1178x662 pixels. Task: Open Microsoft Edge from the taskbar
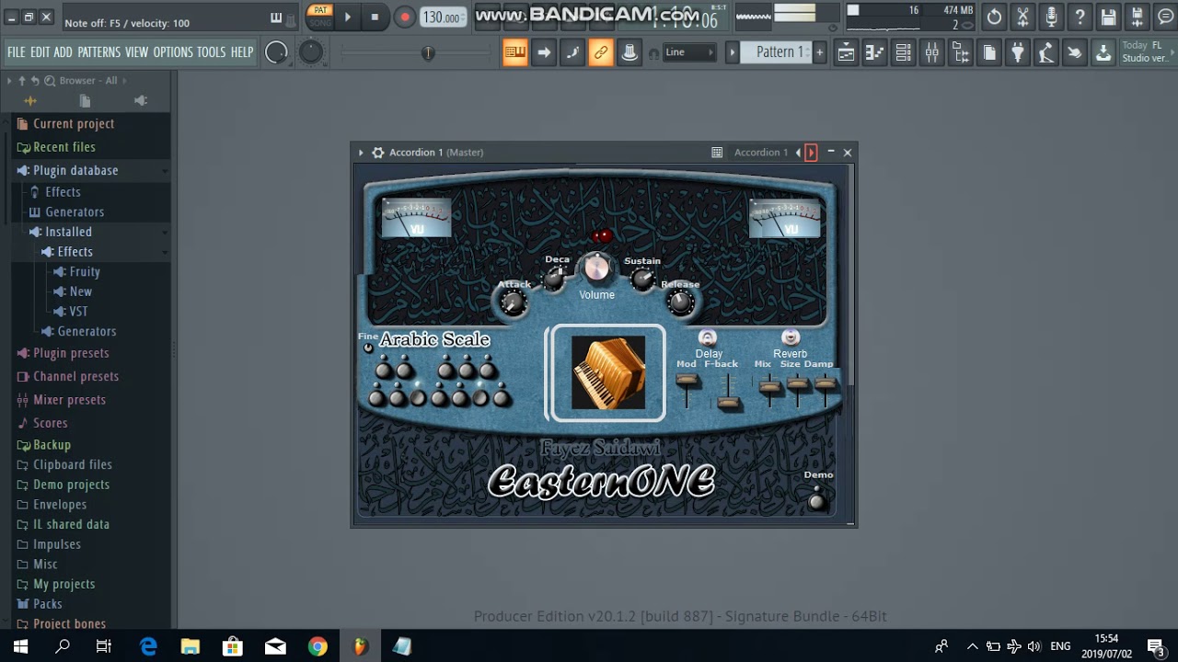pyautogui.click(x=148, y=646)
